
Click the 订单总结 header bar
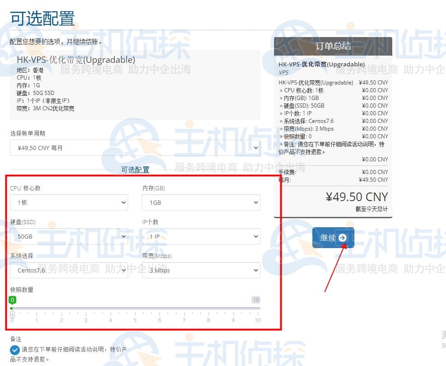point(333,46)
